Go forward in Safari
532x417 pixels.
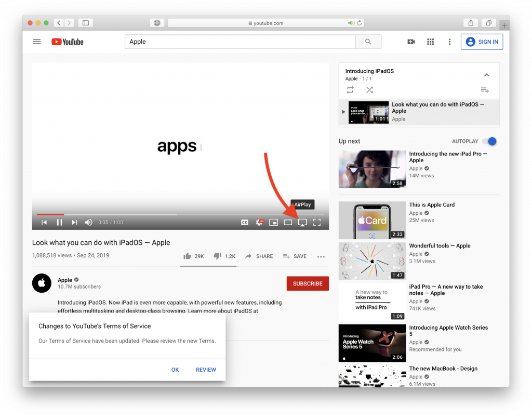click(x=69, y=23)
